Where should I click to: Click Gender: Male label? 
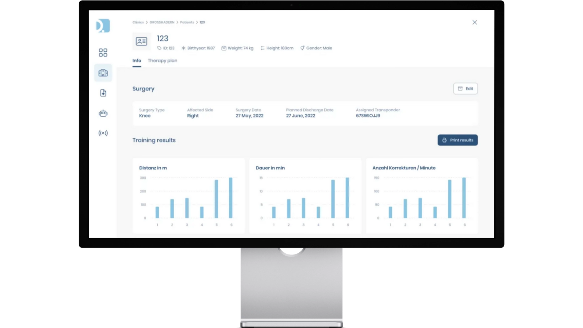click(319, 48)
